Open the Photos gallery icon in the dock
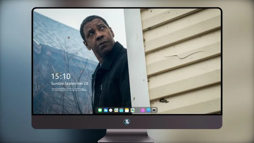254x143 pixels. click(132, 110)
